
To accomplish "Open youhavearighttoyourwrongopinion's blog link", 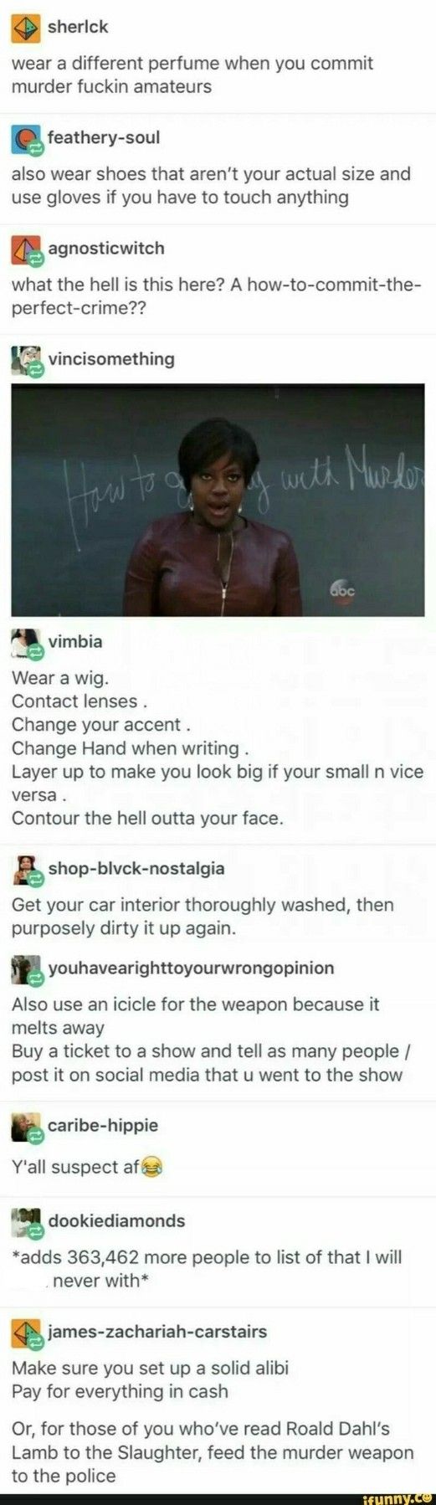I will tap(191, 968).
